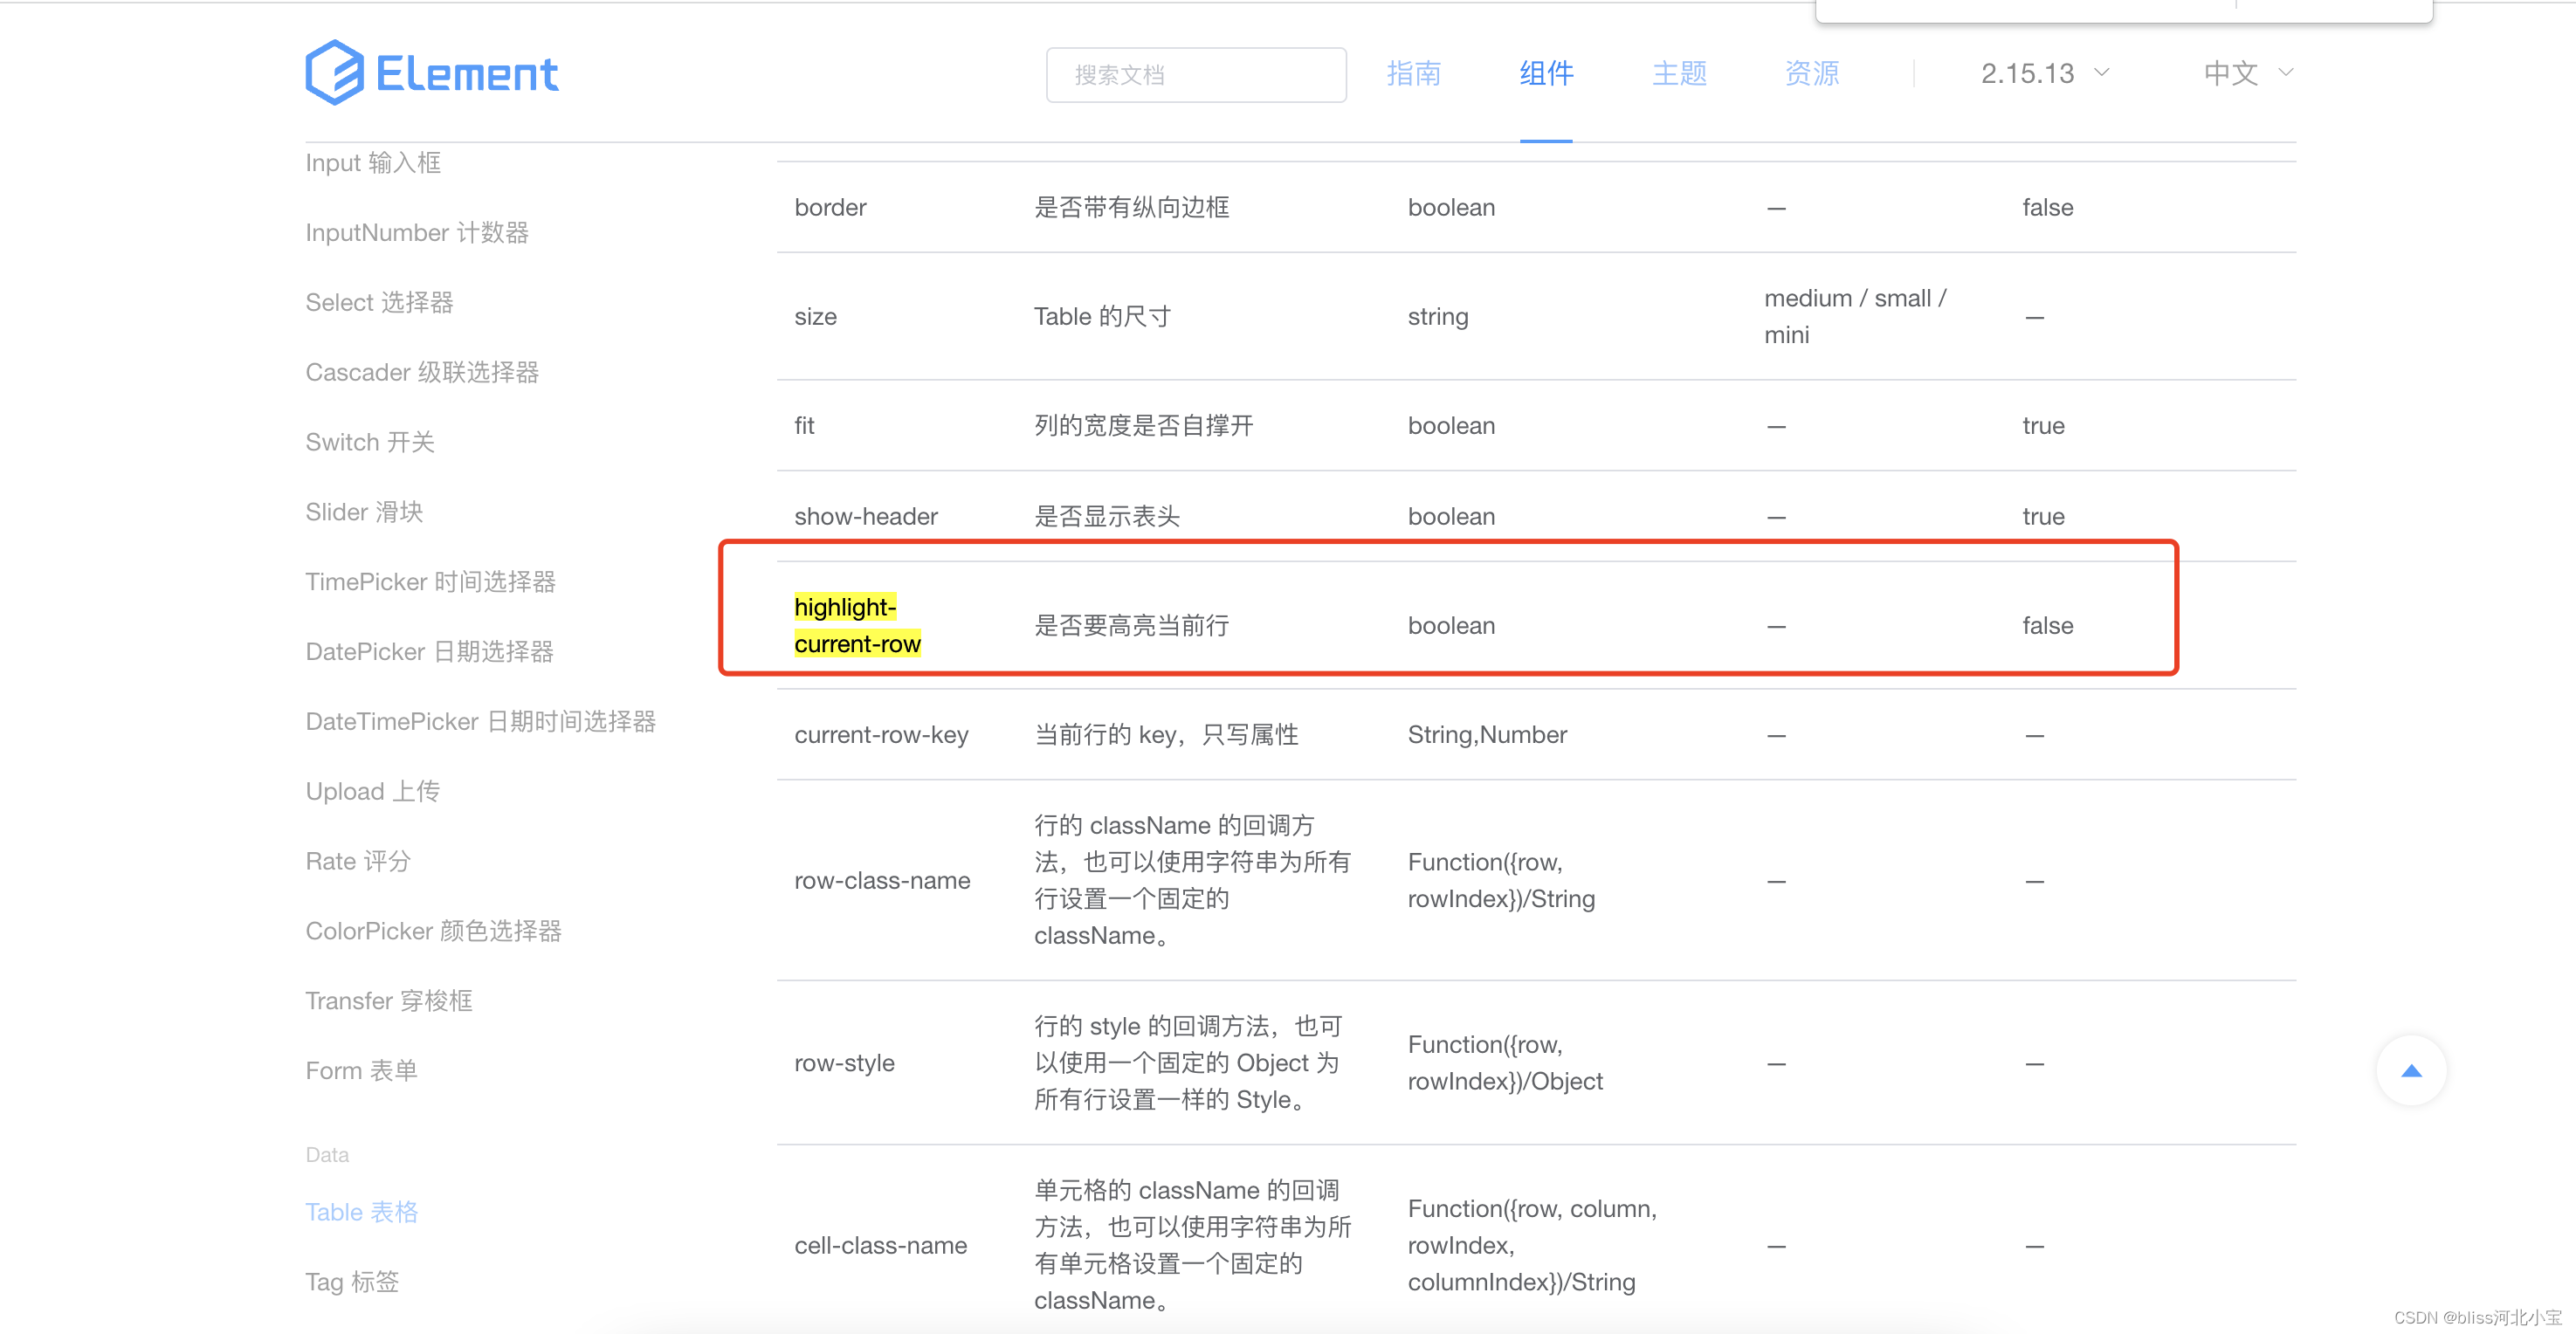
Task: Open the ColorPicker 颜色选择器 page
Action: point(433,931)
